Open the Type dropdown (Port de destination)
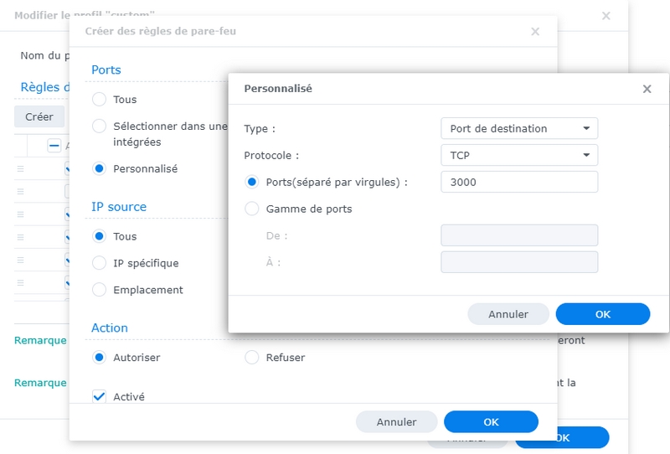This screenshot has height=454, width=670. [x=519, y=129]
